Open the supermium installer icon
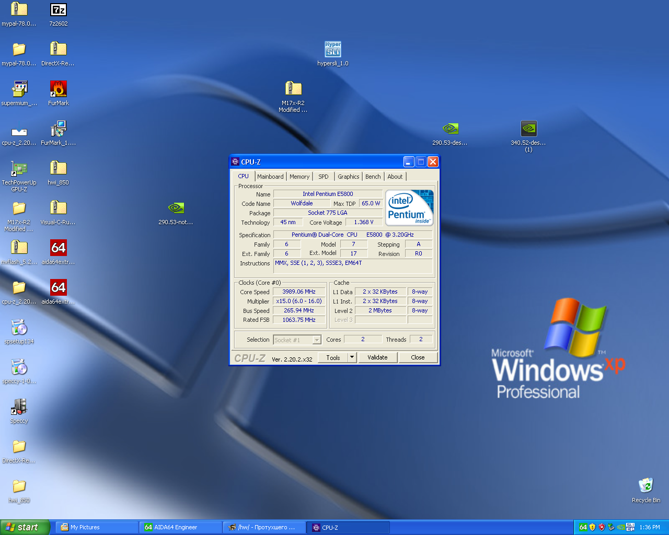The image size is (669, 535). [x=19, y=89]
